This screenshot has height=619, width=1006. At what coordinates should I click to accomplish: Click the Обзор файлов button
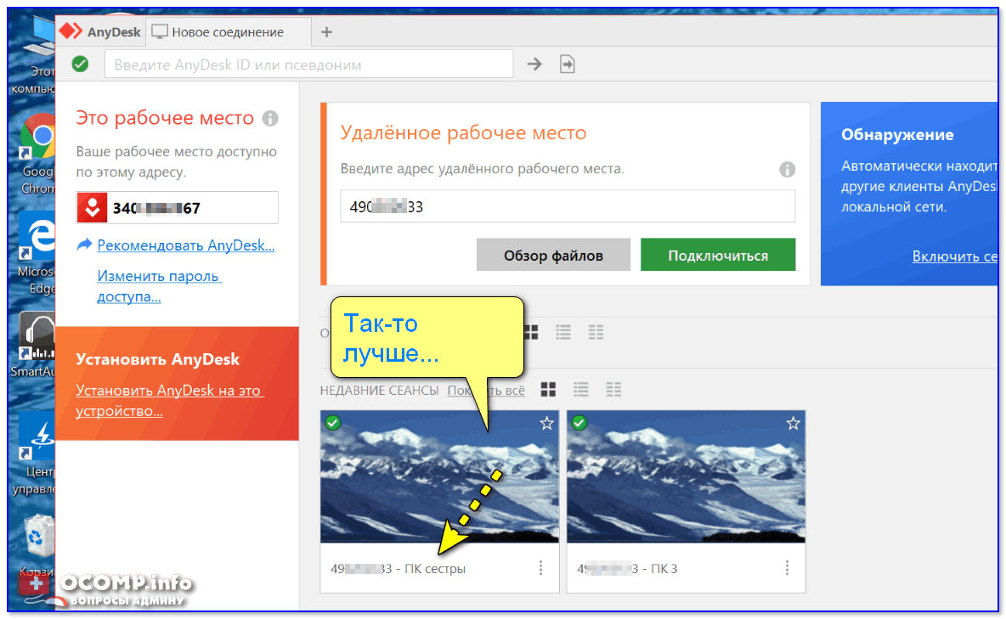tap(553, 255)
